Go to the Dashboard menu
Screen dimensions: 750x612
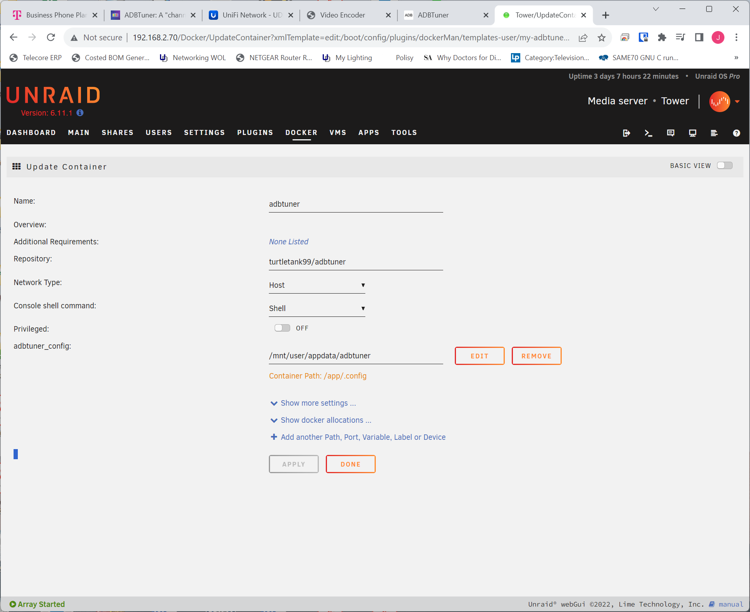pos(31,133)
